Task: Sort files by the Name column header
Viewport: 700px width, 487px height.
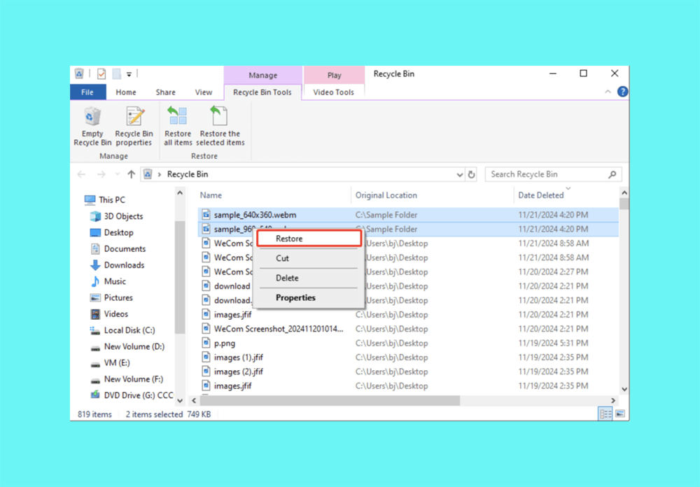Action: [210, 195]
